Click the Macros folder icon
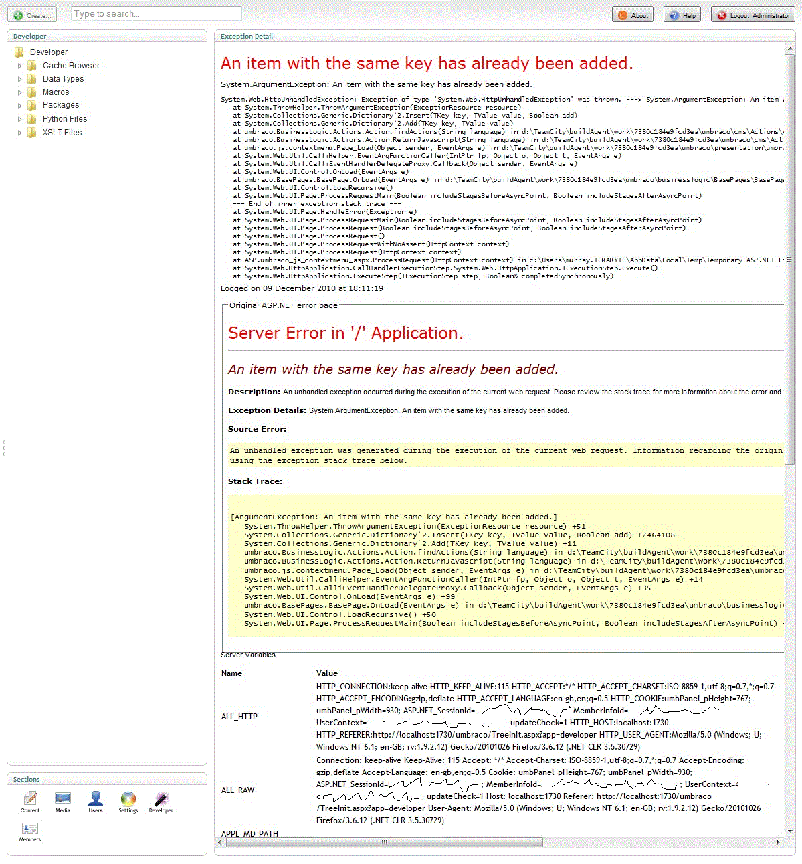This screenshot has height=864, width=802. [x=32, y=92]
